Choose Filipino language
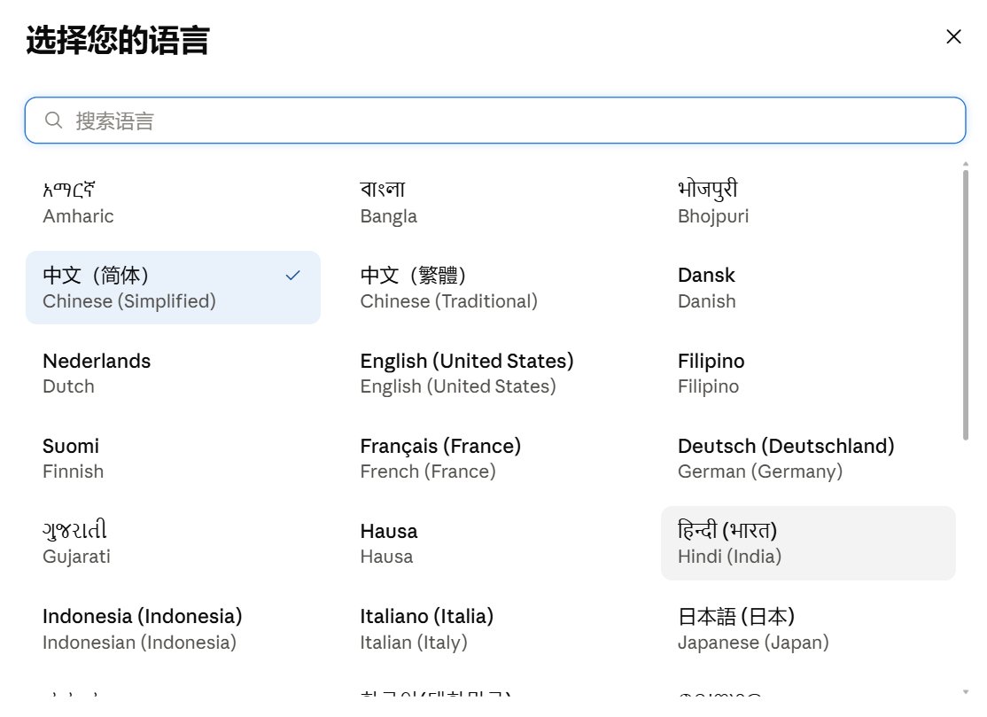This screenshot has height=717, width=987. (x=808, y=373)
